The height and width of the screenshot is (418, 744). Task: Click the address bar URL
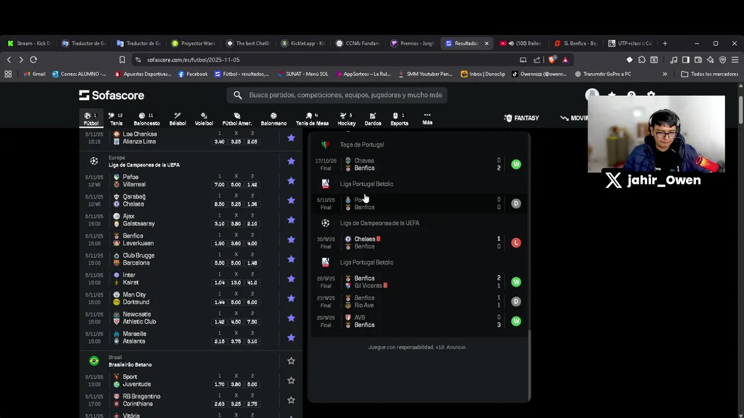(x=193, y=60)
